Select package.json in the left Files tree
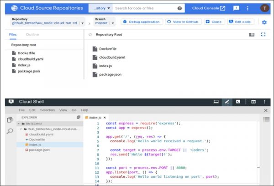 click(x=29, y=71)
